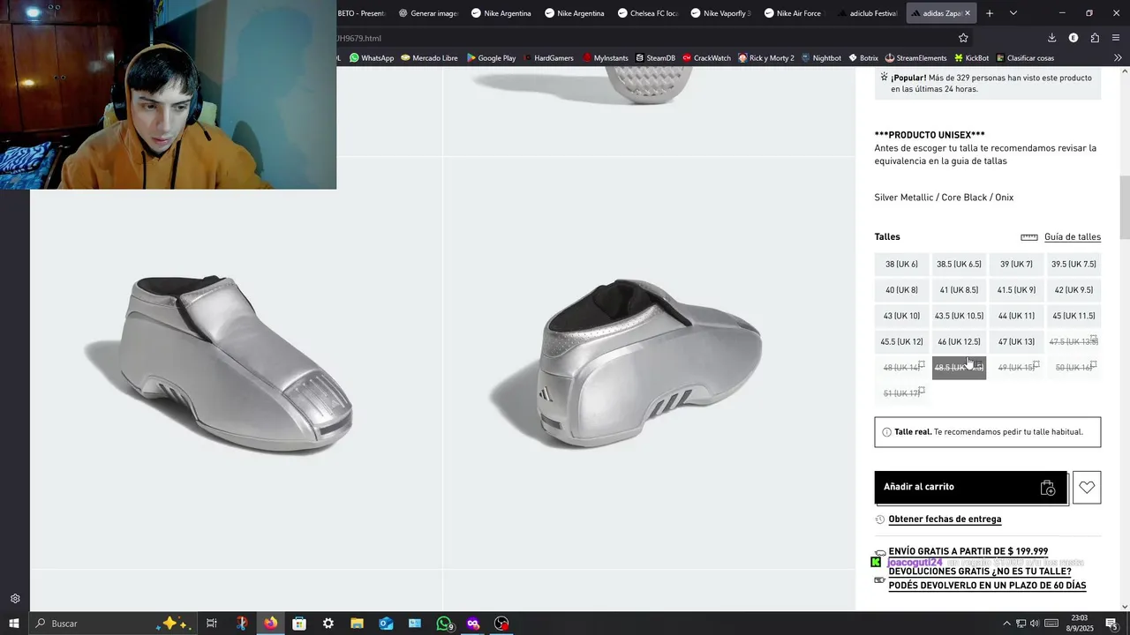
Task: Open the Nightbot bookmark
Action: (x=821, y=58)
